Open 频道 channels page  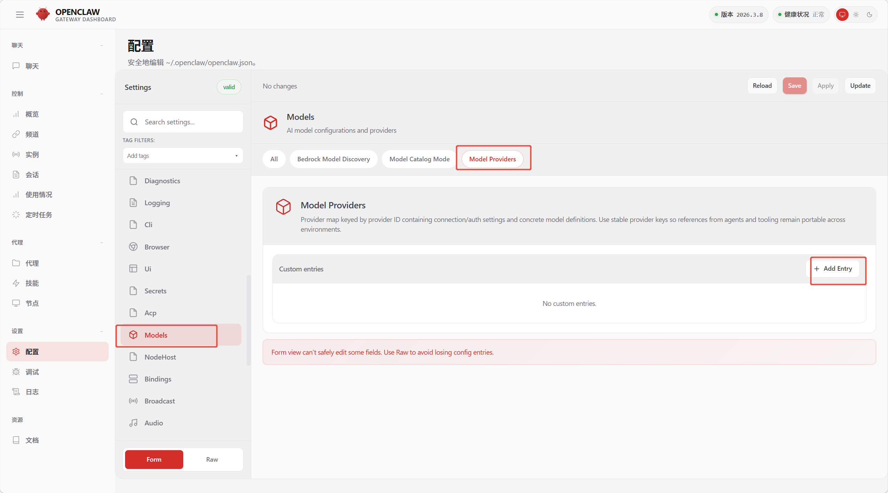[32, 134]
